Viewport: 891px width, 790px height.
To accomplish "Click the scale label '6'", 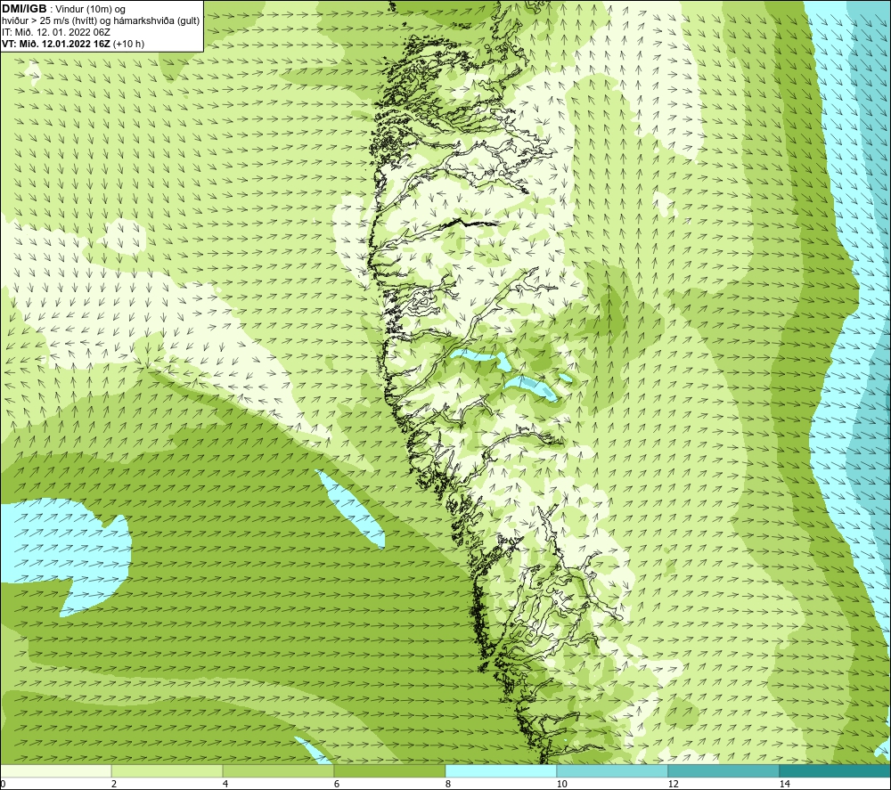I will [x=337, y=785].
